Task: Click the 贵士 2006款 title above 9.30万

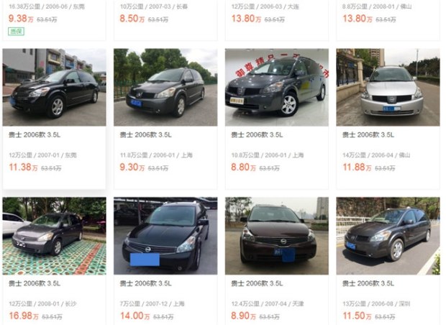Action: pos(145,134)
